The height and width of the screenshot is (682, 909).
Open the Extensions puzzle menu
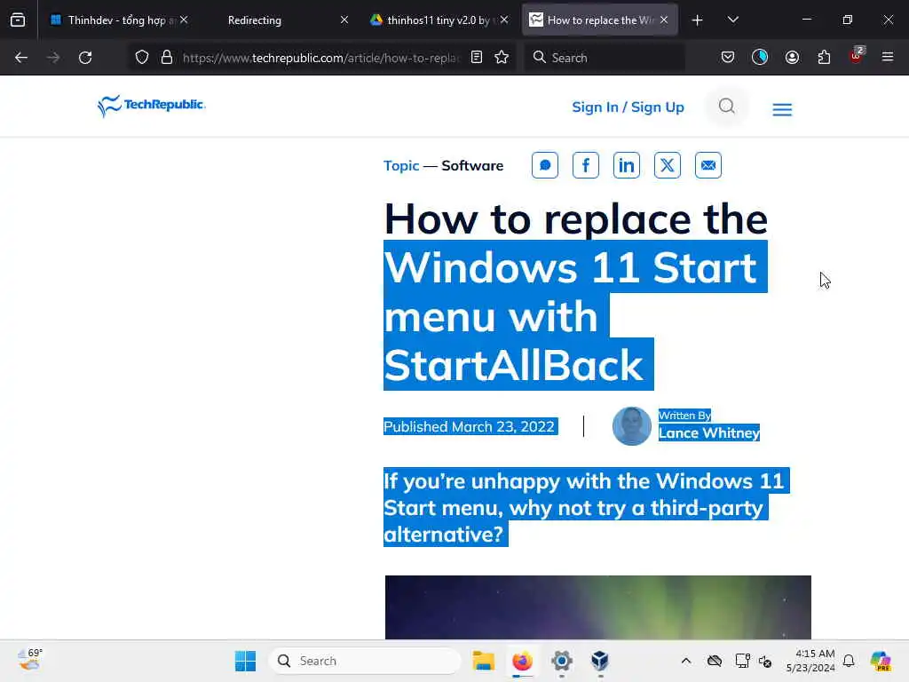pos(824,58)
